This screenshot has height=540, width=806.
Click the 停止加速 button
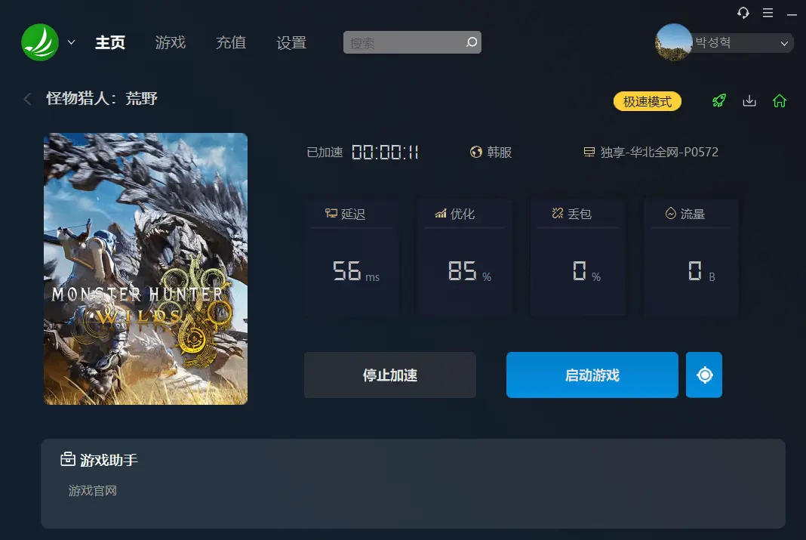click(390, 375)
